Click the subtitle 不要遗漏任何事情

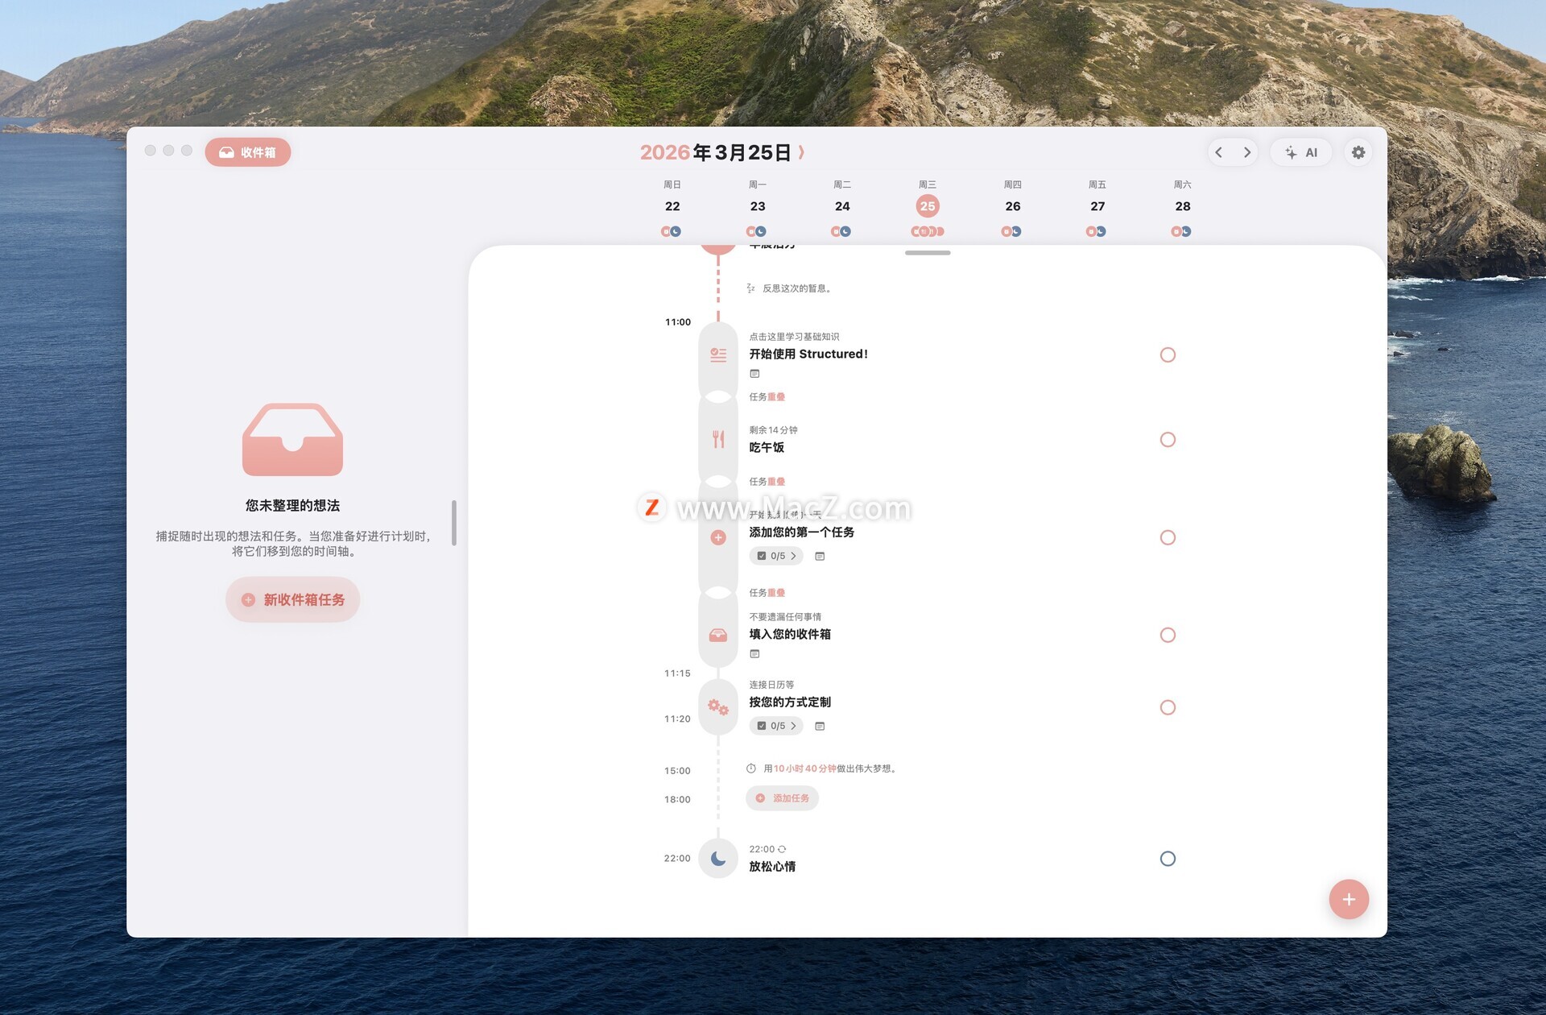pos(785,617)
